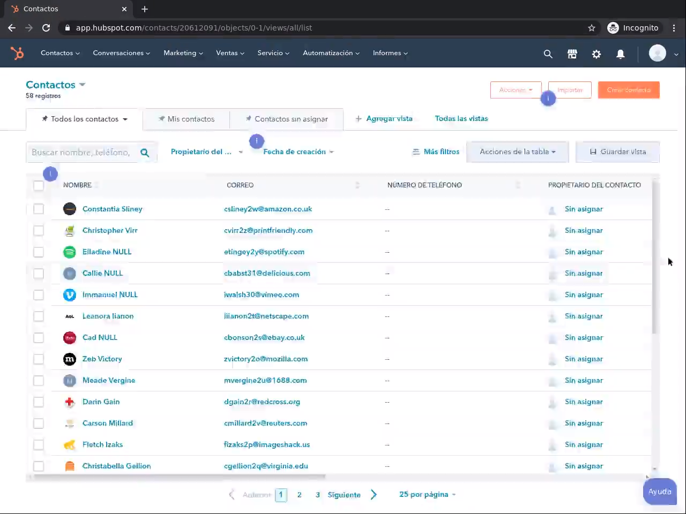Image resolution: width=686 pixels, height=514 pixels.
Task: Open search with the magnifier icon in top bar
Action: coord(548,54)
